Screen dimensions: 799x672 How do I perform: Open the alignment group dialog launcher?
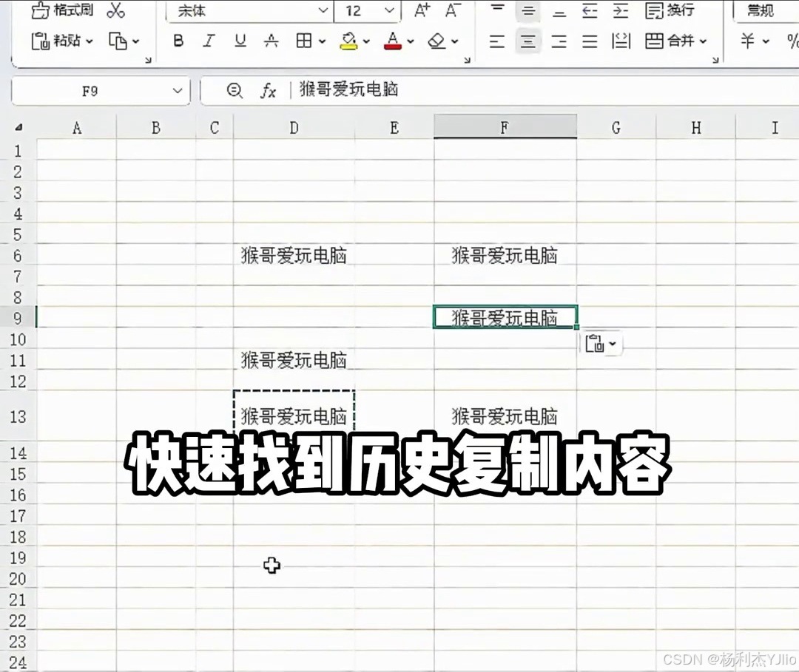[715, 60]
